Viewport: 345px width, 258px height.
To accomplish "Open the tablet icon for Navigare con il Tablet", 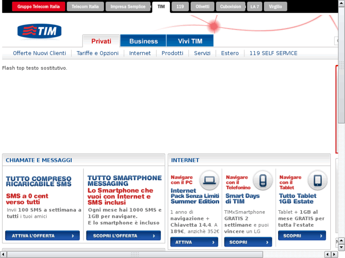I will tap(317, 180).
